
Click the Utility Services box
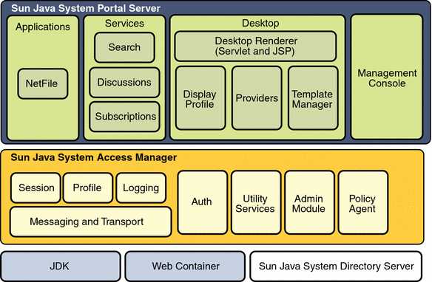point(256,202)
